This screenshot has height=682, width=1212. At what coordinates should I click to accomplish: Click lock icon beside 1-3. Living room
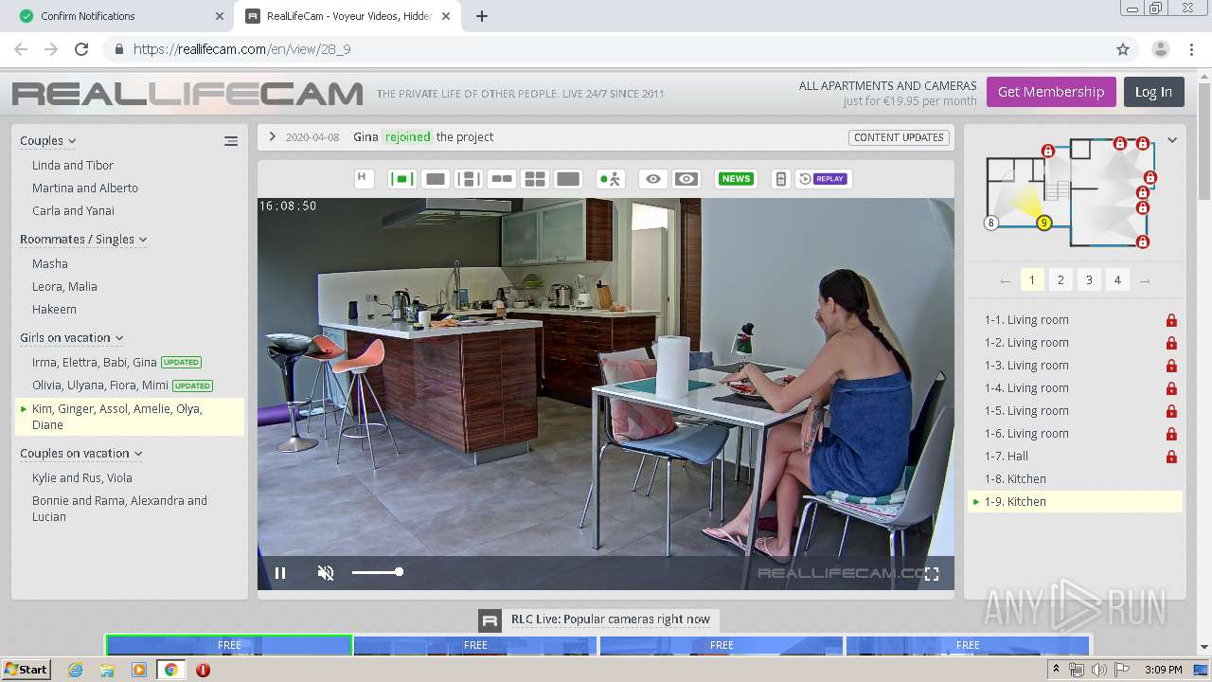[1171, 366]
